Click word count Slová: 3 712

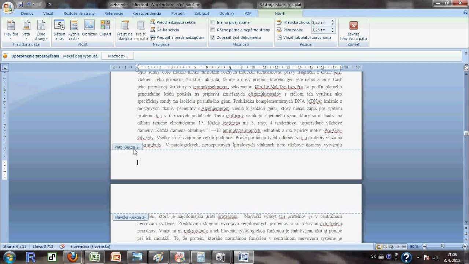coord(43,246)
